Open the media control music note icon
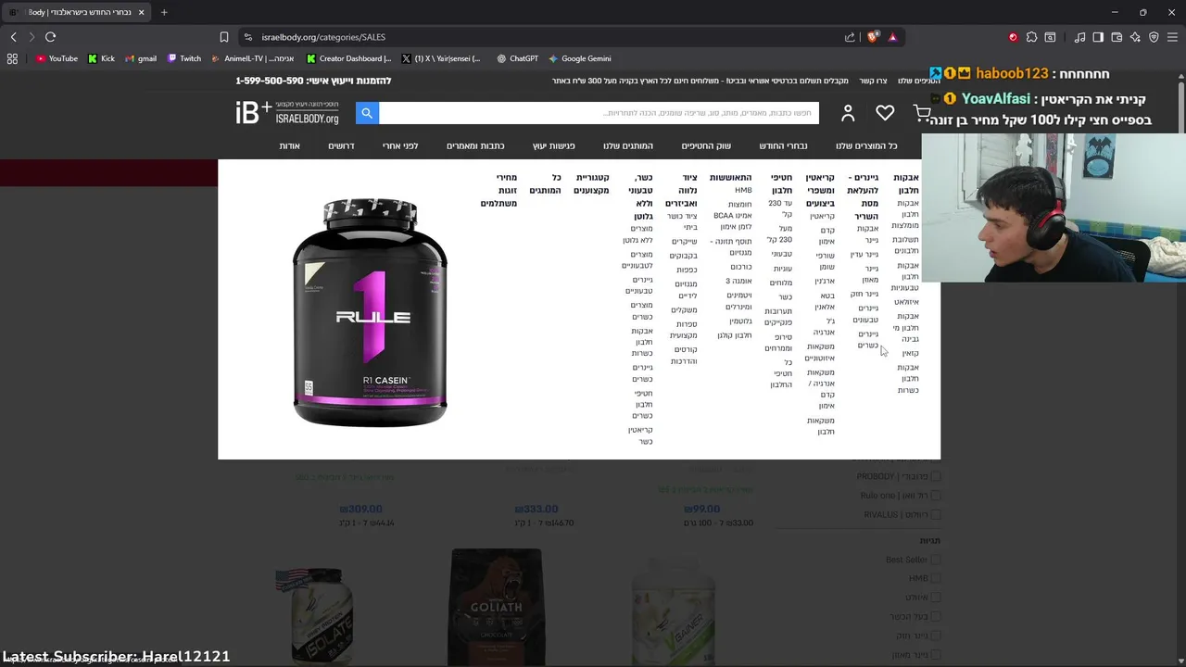 (1079, 37)
